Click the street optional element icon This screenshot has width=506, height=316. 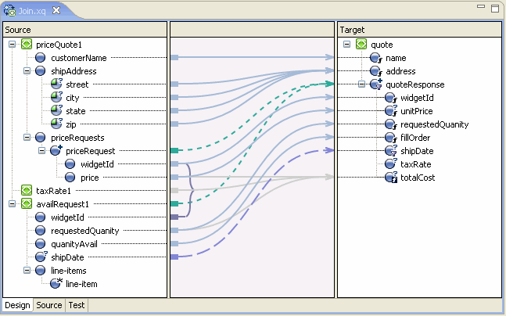click(x=56, y=84)
